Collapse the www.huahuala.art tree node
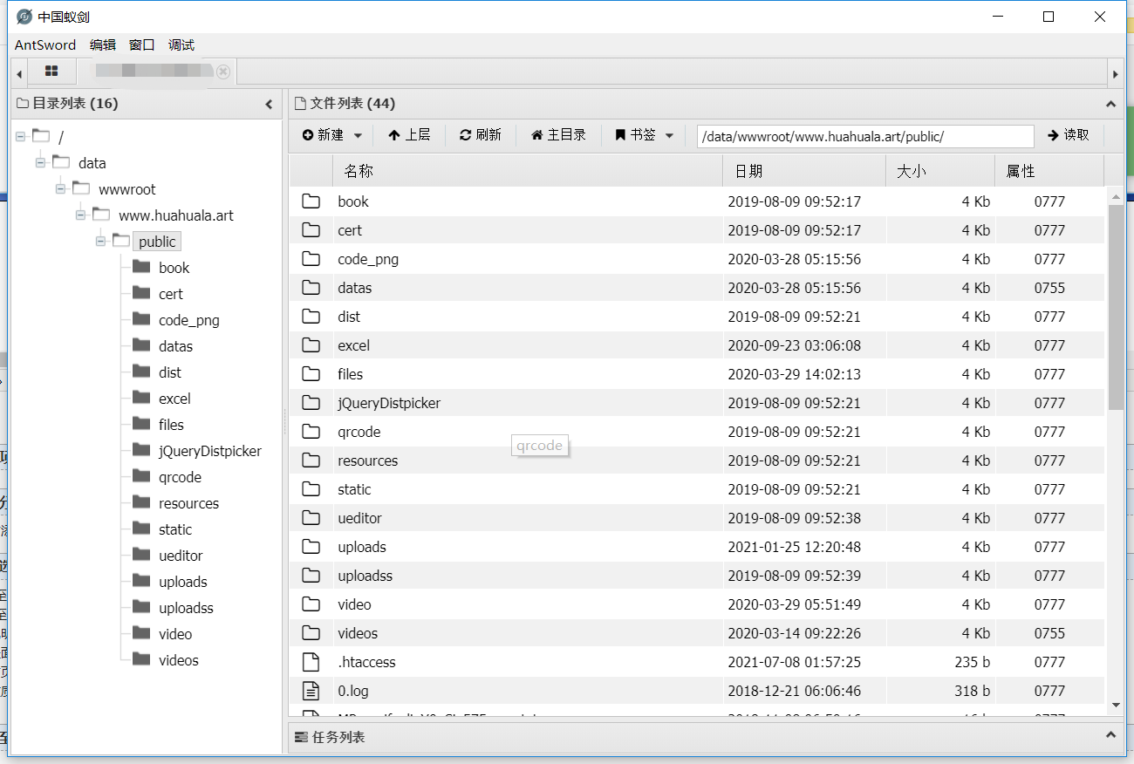Viewport: 1134px width, 764px height. point(80,215)
